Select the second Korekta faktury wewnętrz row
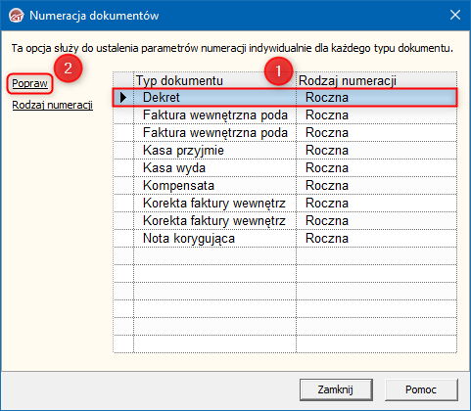This screenshot has width=471, height=411. tap(285, 220)
